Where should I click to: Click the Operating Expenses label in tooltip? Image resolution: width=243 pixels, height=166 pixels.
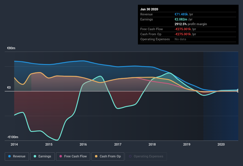click(155, 39)
